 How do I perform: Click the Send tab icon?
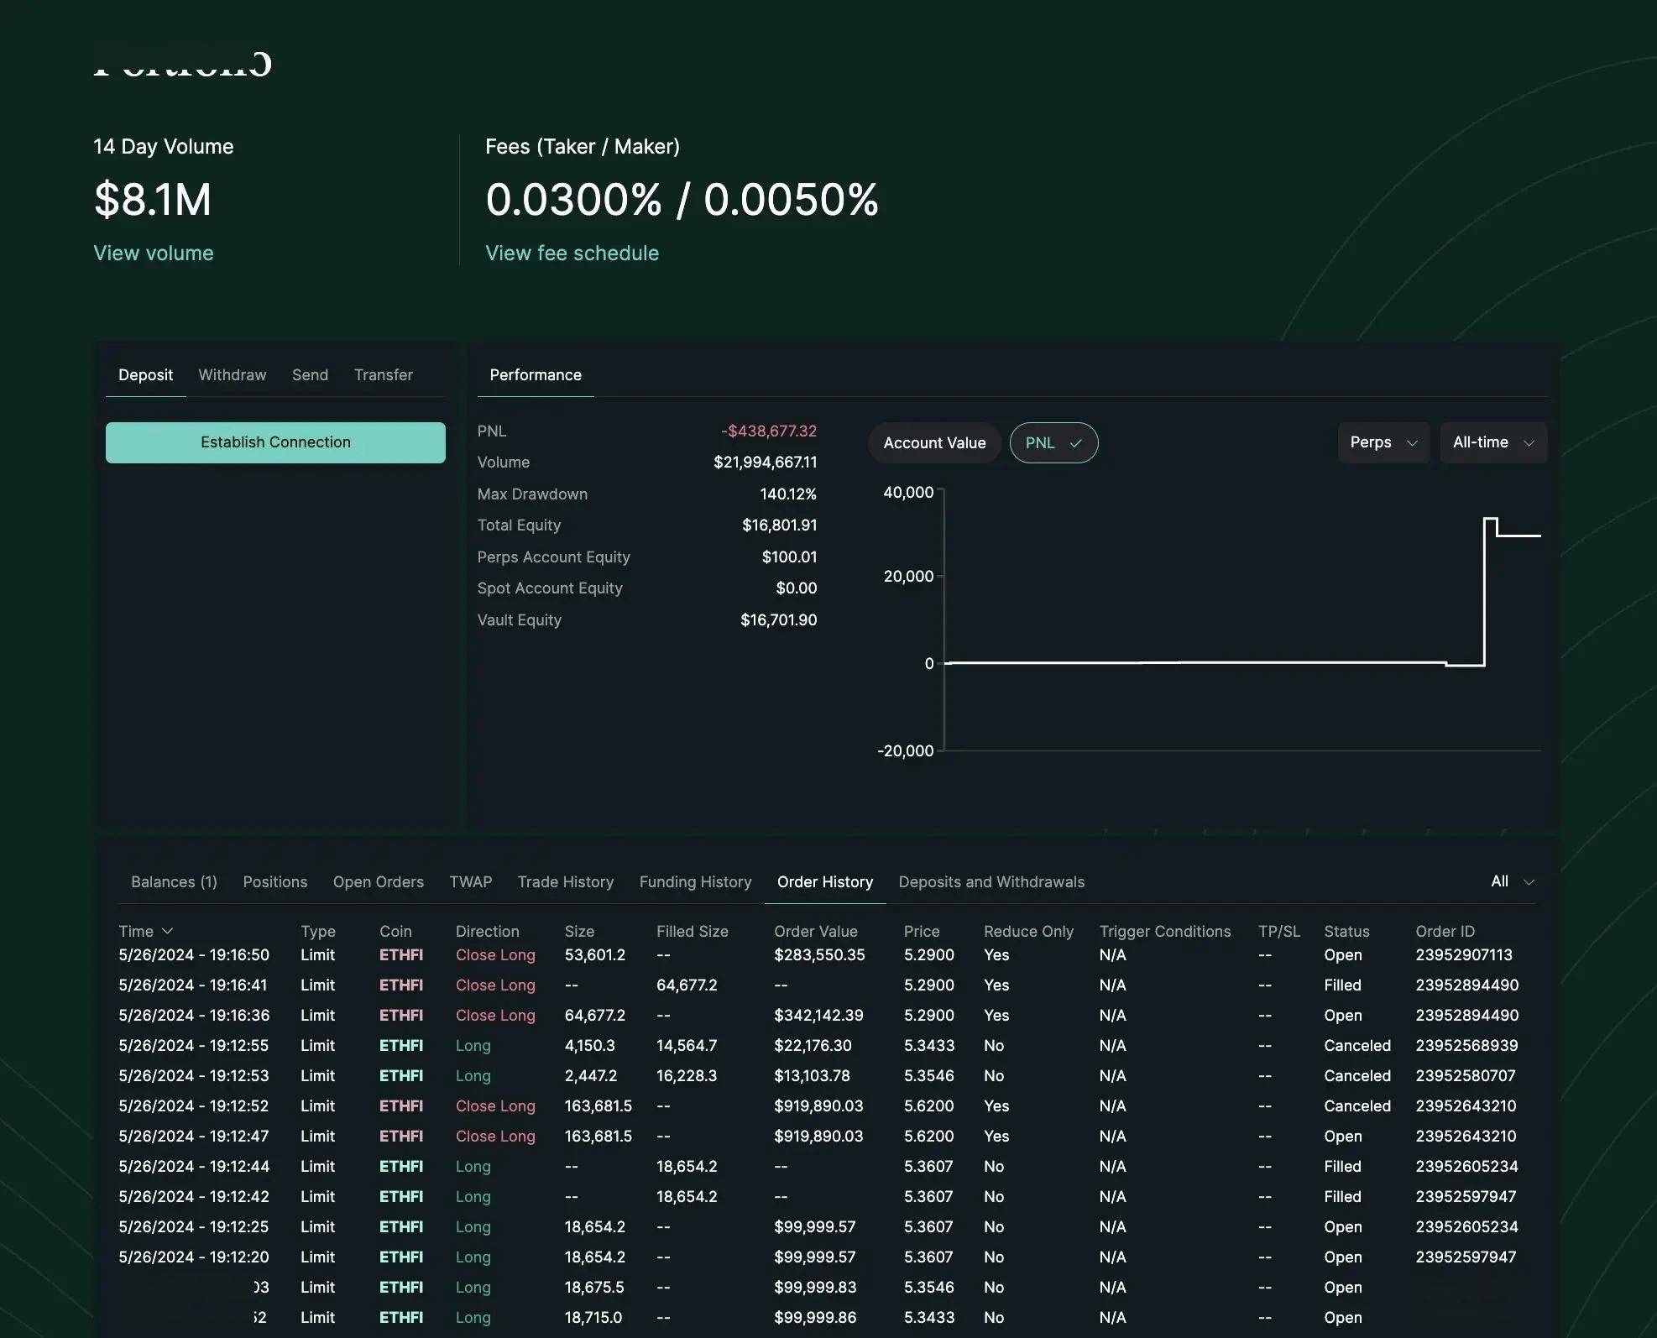(x=310, y=374)
